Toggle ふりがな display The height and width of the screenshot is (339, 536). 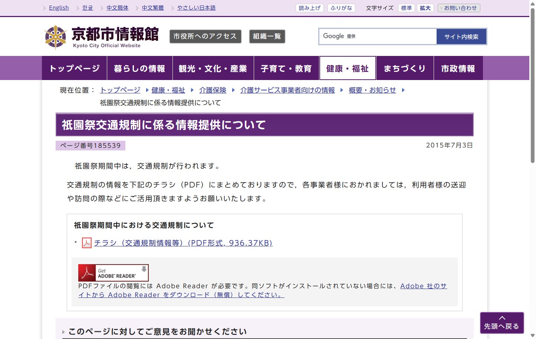(x=341, y=8)
